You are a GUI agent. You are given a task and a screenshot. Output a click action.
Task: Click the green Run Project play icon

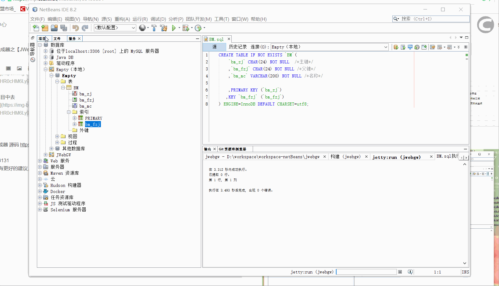(x=174, y=28)
